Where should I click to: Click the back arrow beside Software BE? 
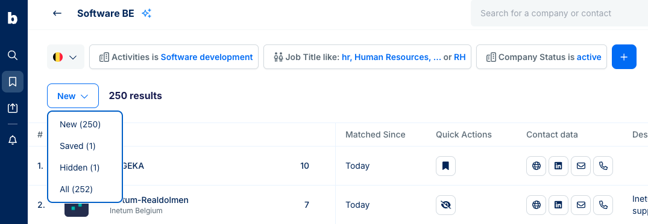point(57,13)
